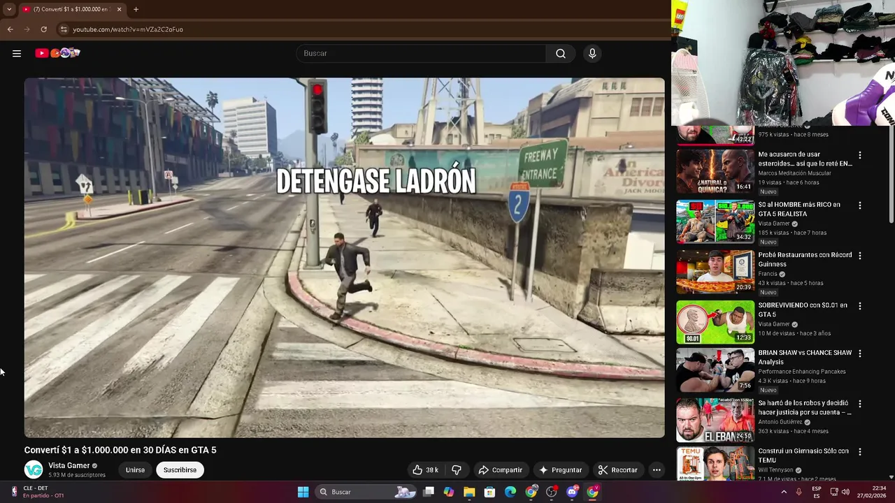This screenshot has width=895, height=503.
Task: Click title 'BRIAN SHAW vs CHANCE SHAW Analysis'
Action: pos(805,357)
